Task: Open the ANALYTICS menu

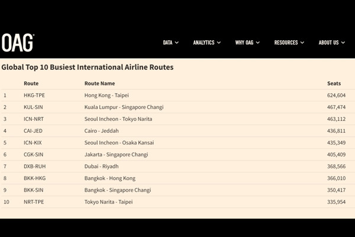Action: point(206,43)
